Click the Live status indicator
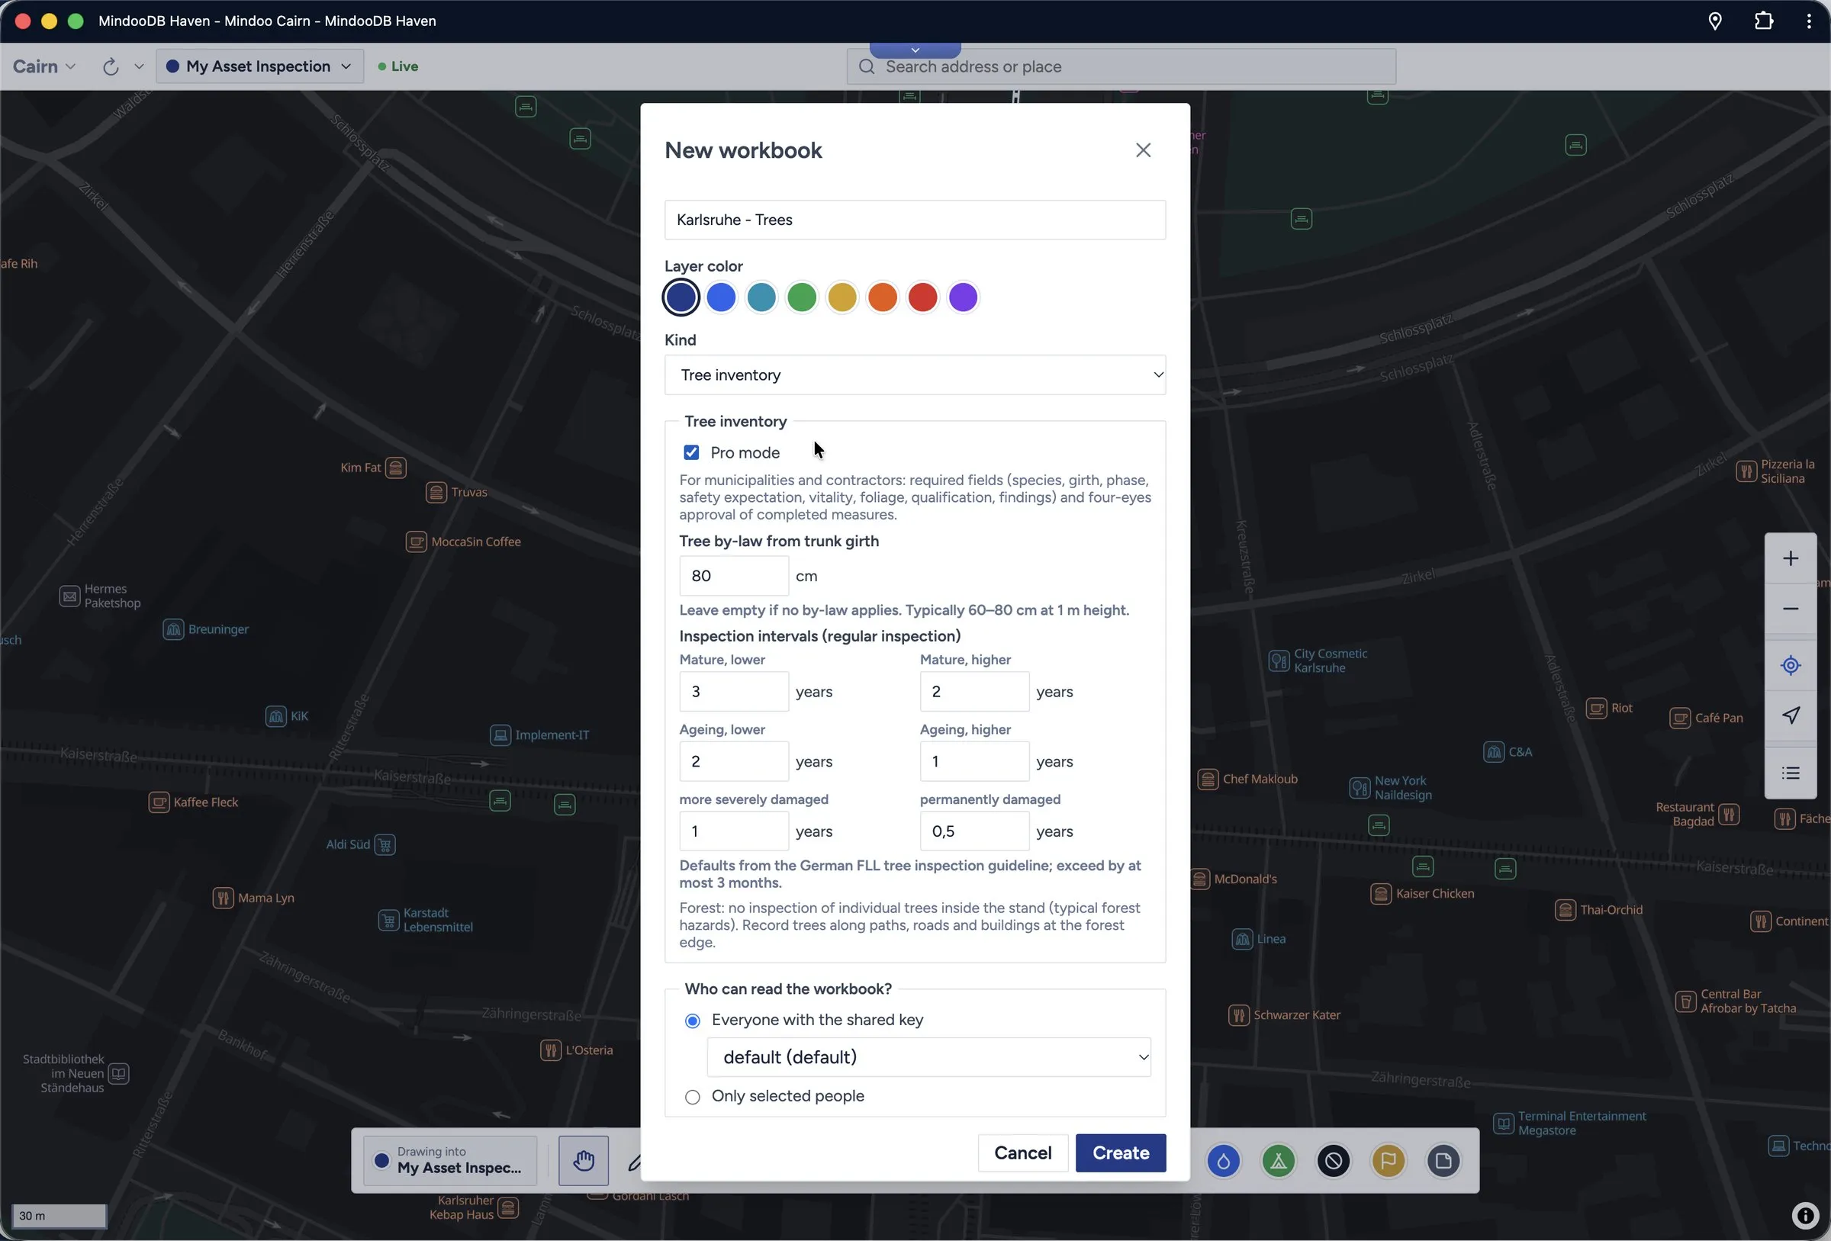The image size is (1831, 1241). click(398, 67)
